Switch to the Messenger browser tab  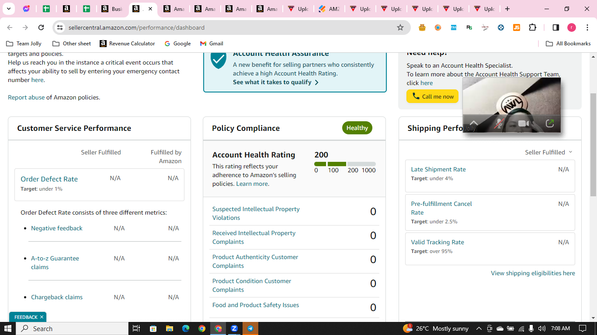pyautogui.click(x=26, y=9)
